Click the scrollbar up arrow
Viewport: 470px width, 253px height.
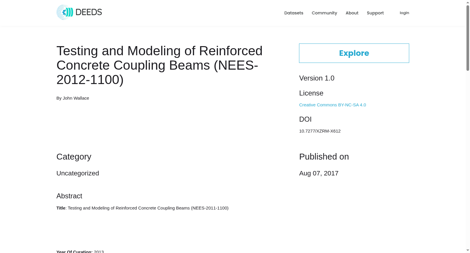(468, 2)
